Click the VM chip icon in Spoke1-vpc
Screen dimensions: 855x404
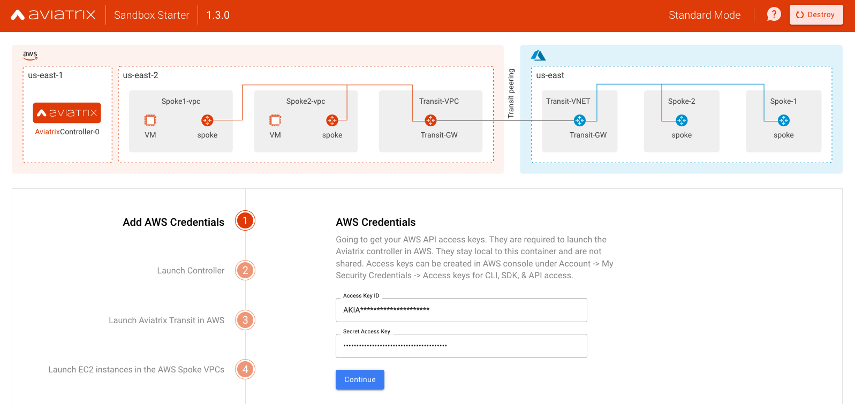coord(150,120)
